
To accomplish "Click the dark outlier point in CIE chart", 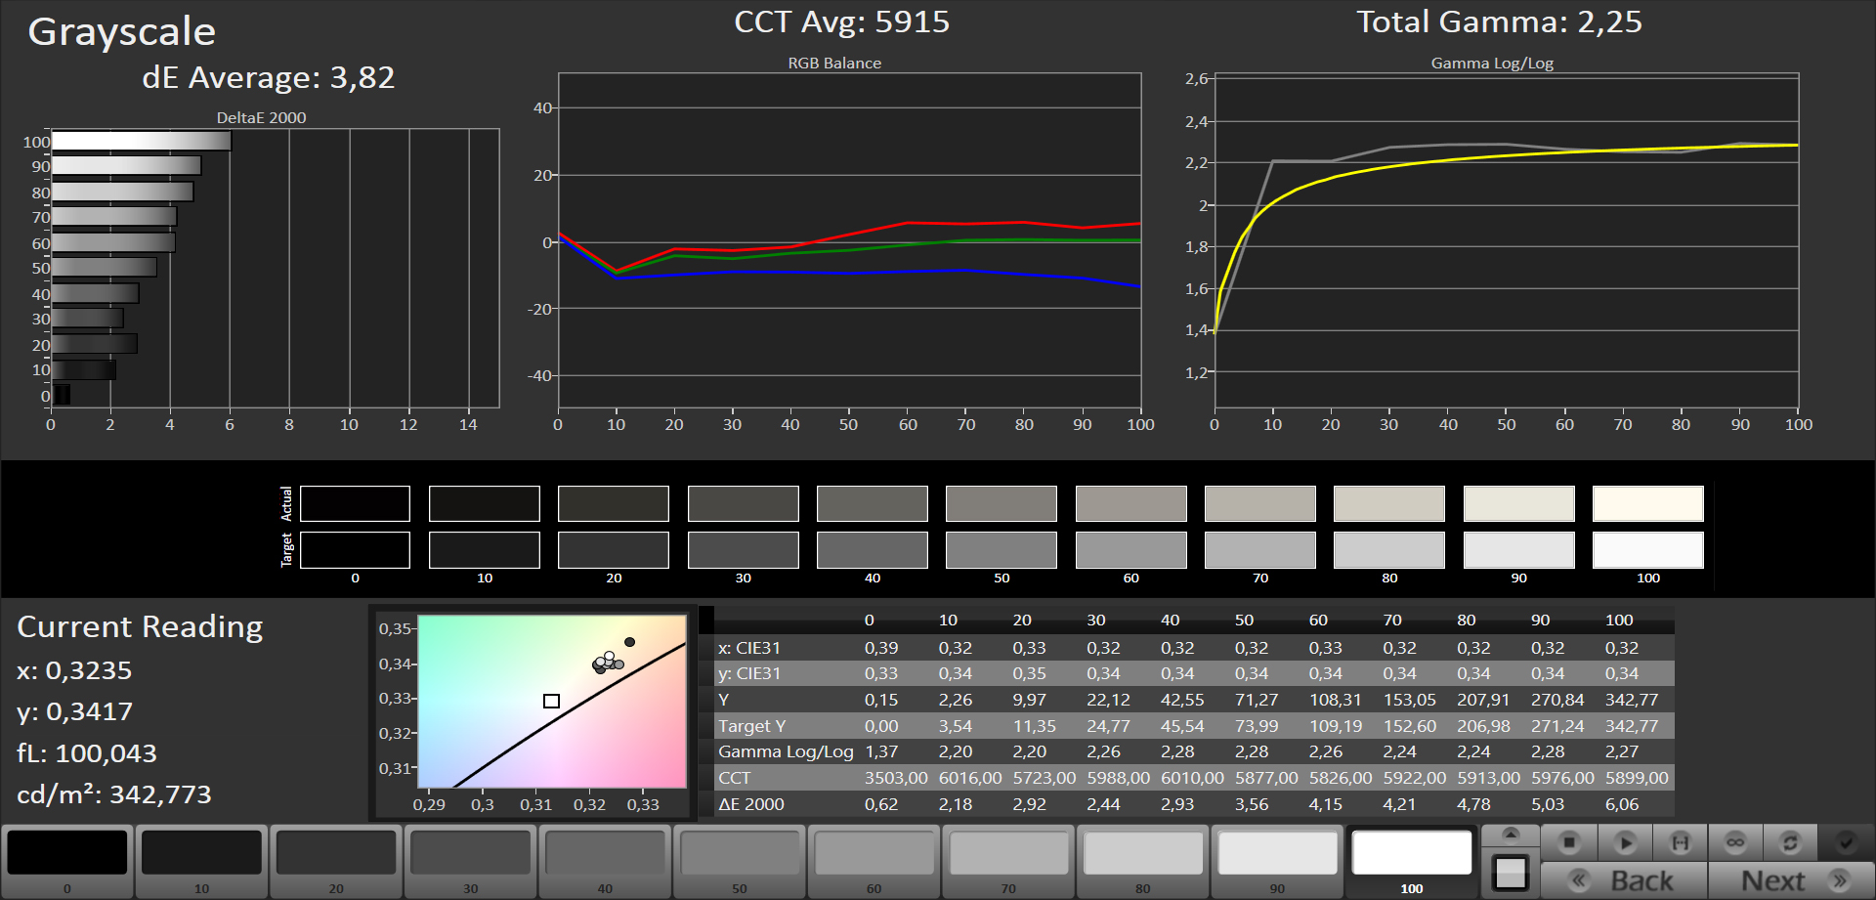I will (630, 642).
